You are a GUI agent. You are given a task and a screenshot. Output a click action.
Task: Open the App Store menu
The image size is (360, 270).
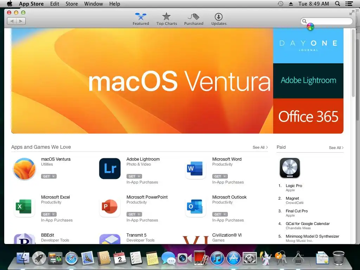[x=31, y=4]
